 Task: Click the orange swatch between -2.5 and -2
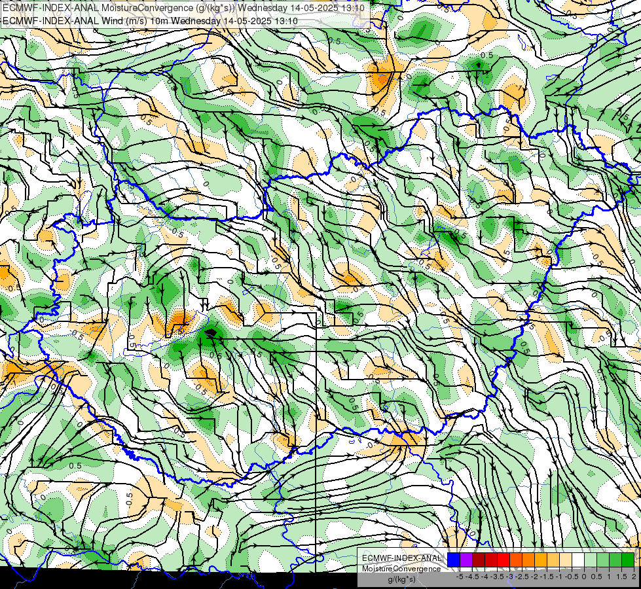click(x=528, y=560)
